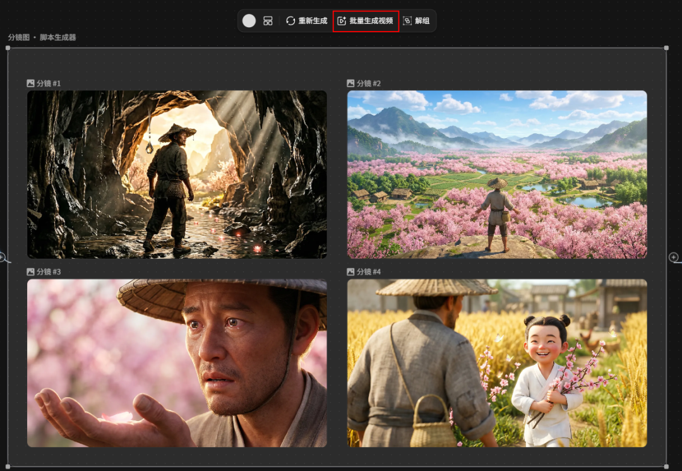Select the peach blossom valley storyboard image
The width and height of the screenshot is (682, 471).
[497, 174]
